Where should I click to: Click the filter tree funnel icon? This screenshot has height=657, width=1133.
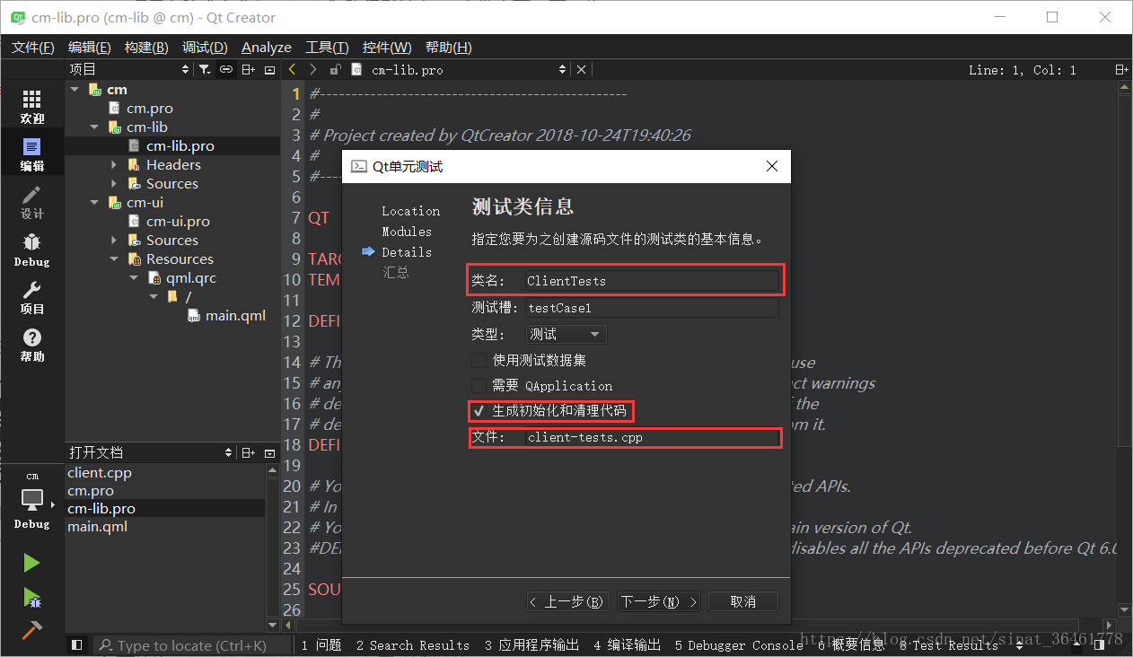pyautogui.click(x=205, y=69)
